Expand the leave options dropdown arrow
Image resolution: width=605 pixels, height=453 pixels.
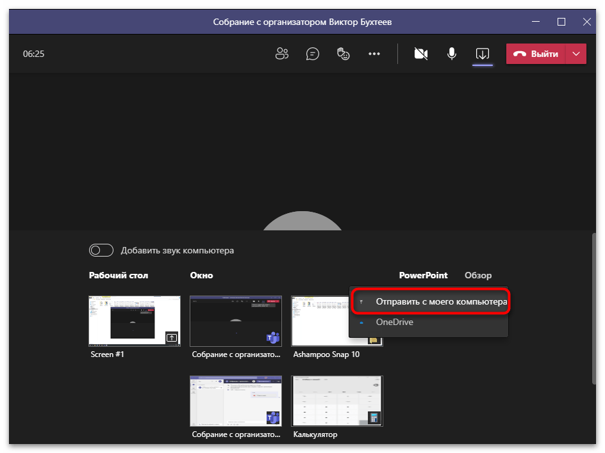576,54
